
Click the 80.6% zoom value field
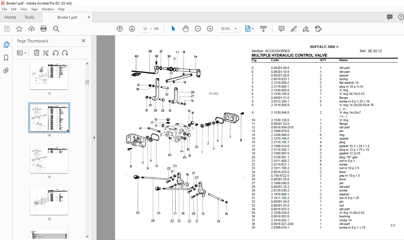tap(226, 29)
